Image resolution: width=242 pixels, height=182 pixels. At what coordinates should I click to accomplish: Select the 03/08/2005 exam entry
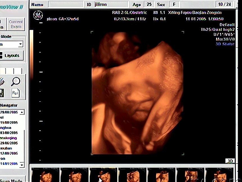pyautogui.click(x=9, y=133)
